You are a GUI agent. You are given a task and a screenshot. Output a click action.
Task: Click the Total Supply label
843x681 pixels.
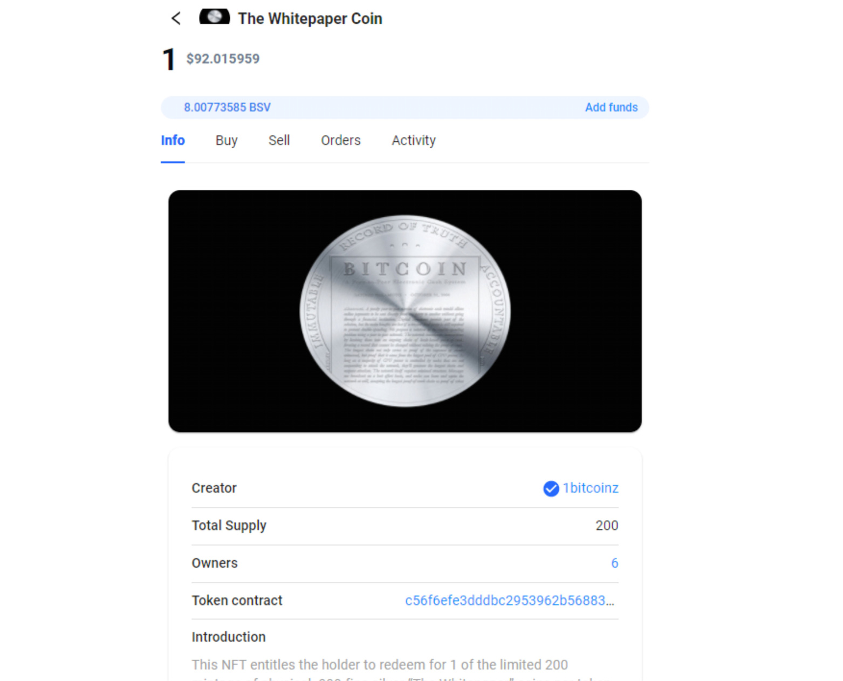[229, 526]
